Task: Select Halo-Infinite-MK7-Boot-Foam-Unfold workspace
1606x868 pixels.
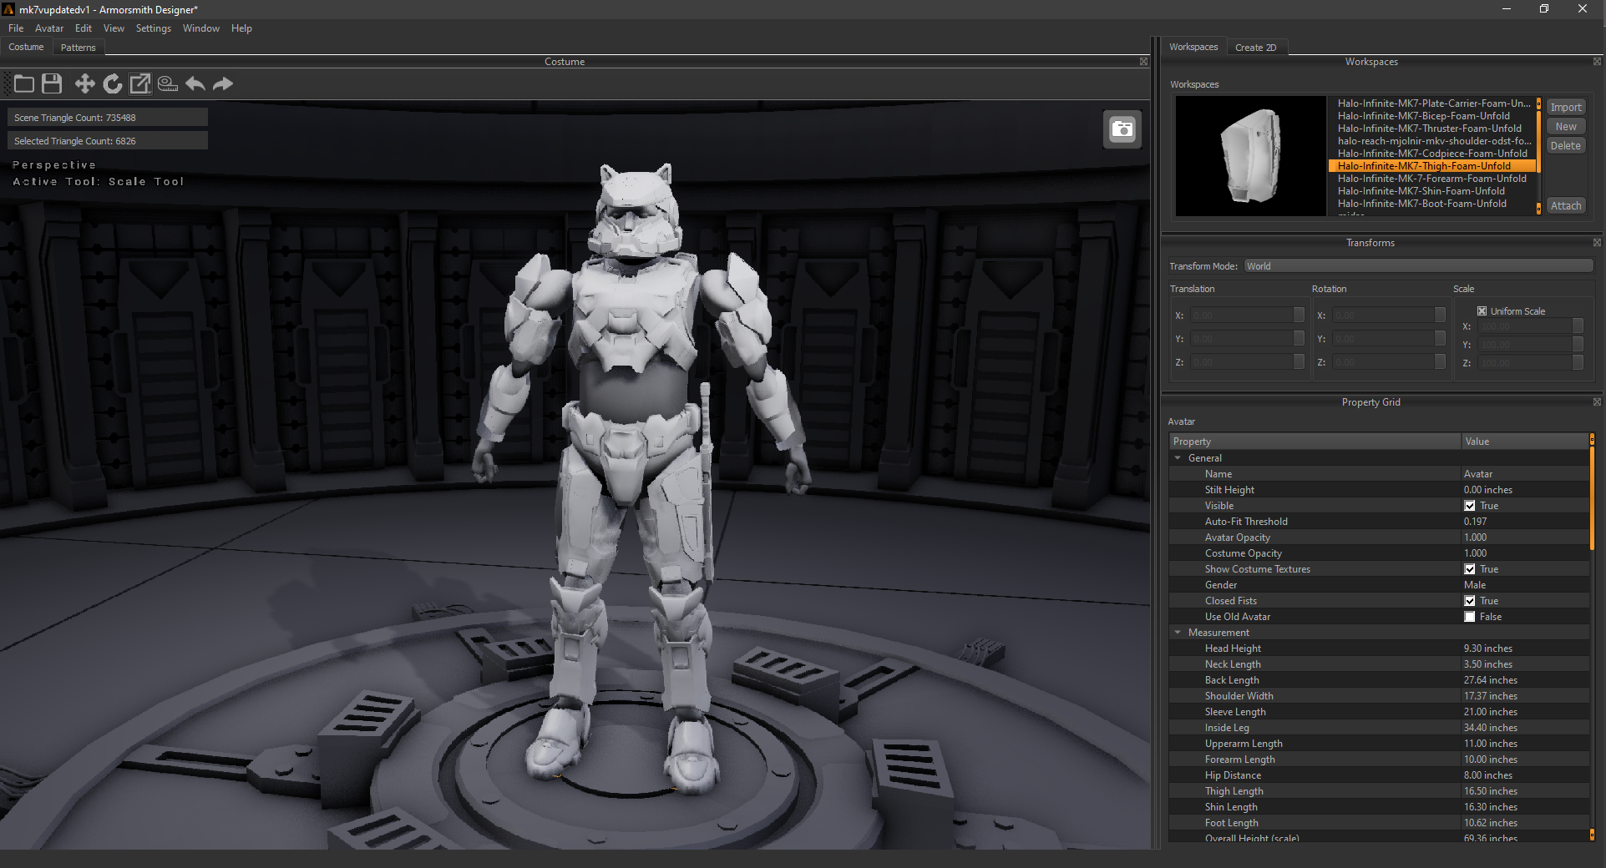Action: (1421, 204)
